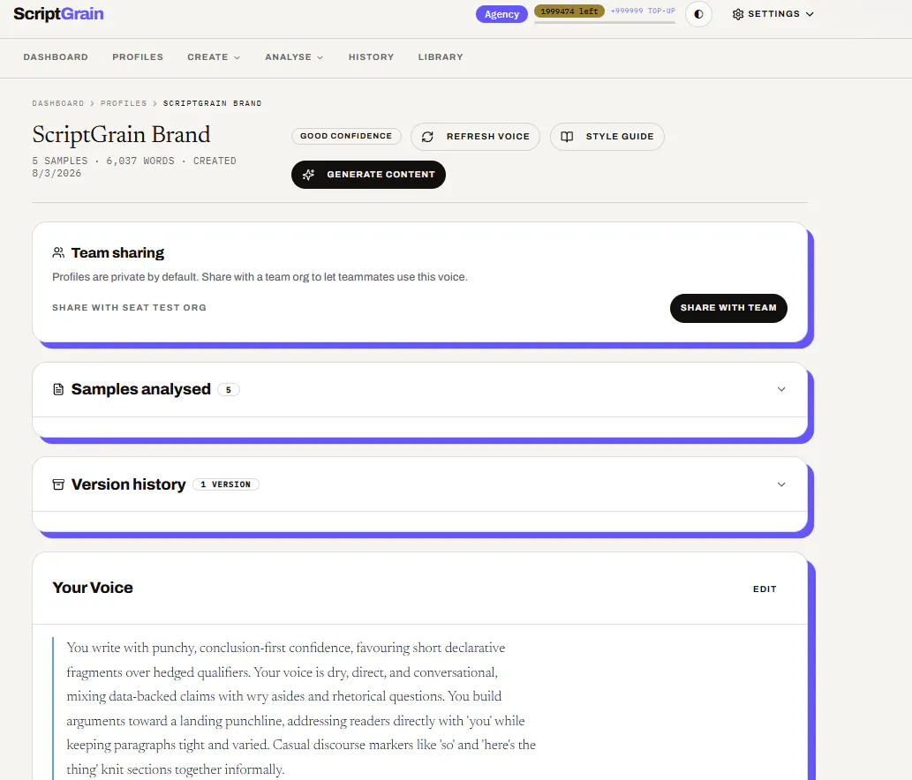Click the sparkle icon on Generate Content
The height and width of the screenshot is (780, 912).
309,175
